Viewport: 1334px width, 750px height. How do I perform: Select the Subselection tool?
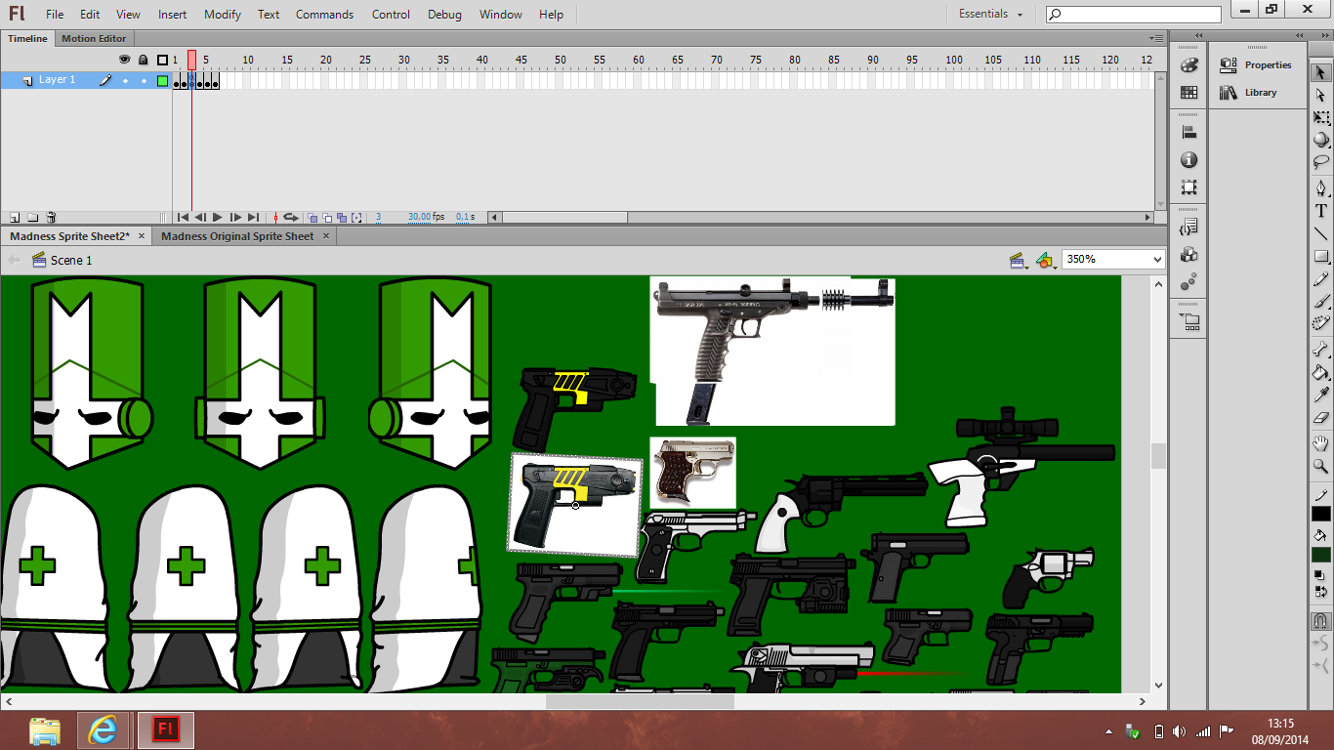pos(1320,96)
